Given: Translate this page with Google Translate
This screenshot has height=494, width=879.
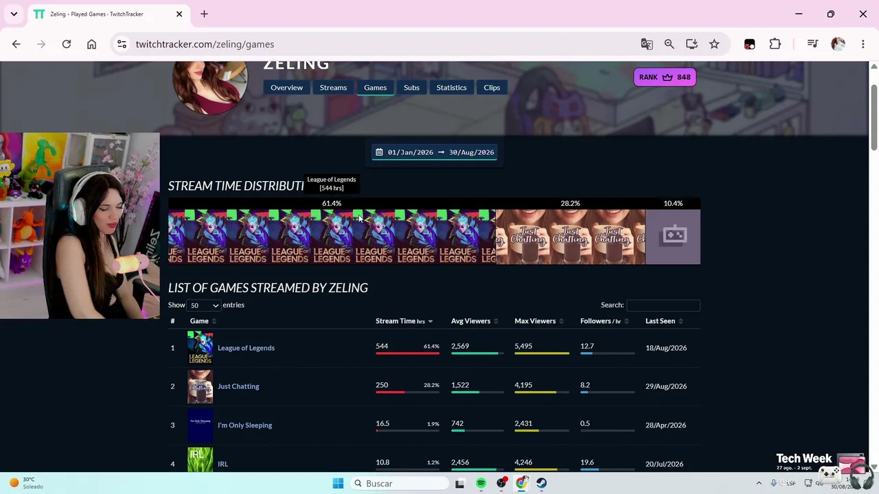Looking at the screenshot, I should point(646,44).
